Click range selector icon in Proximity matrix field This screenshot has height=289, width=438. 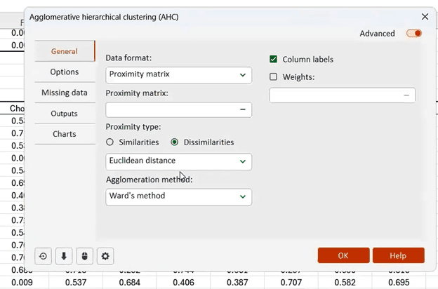[x=243, y=109]
